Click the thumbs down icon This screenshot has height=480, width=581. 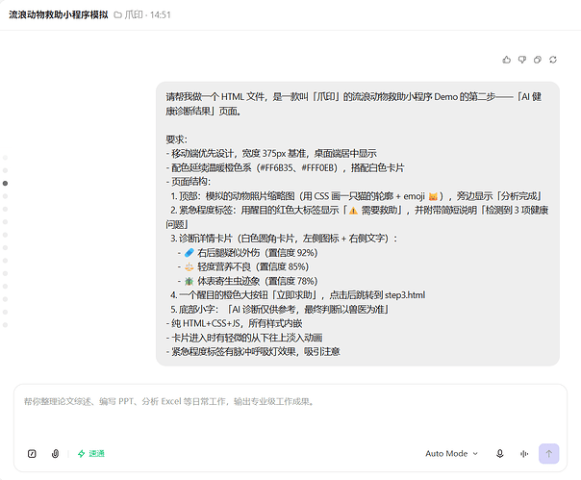tap(522, 60)
